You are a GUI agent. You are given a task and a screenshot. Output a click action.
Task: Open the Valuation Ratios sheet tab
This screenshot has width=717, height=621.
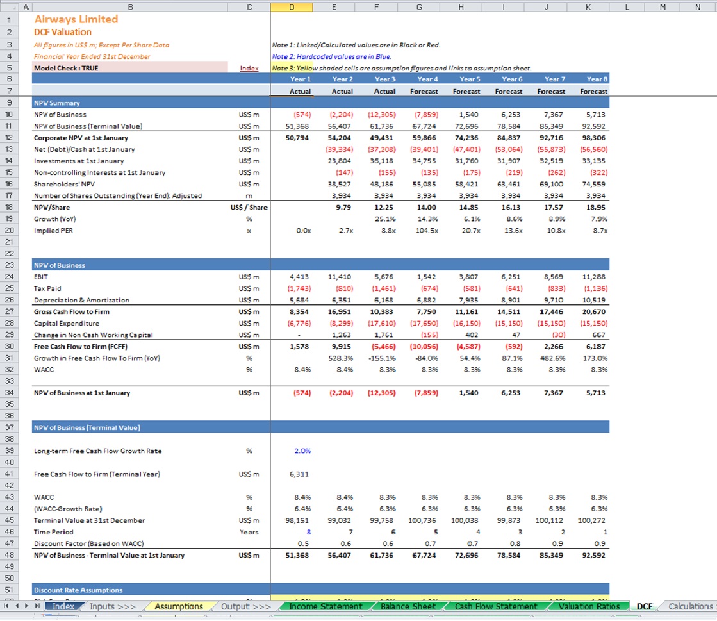[589, 606]
